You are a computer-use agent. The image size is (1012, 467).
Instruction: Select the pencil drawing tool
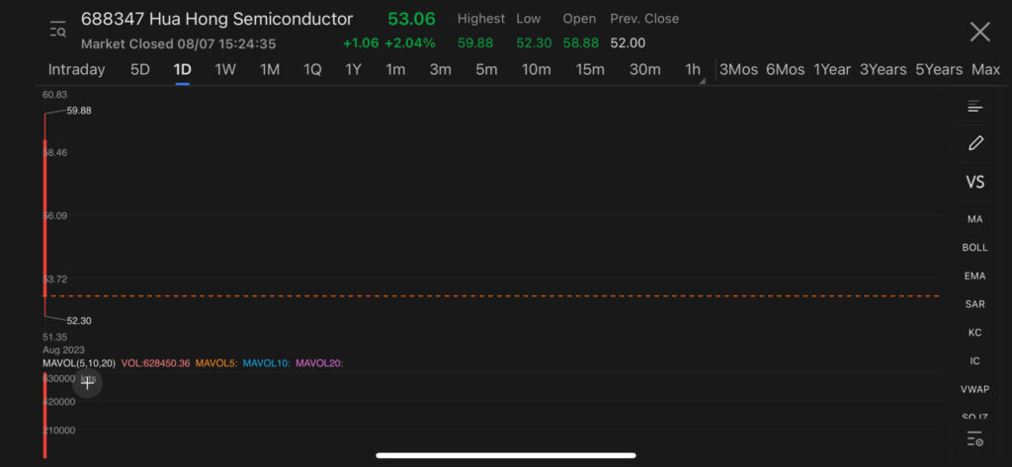975,142
